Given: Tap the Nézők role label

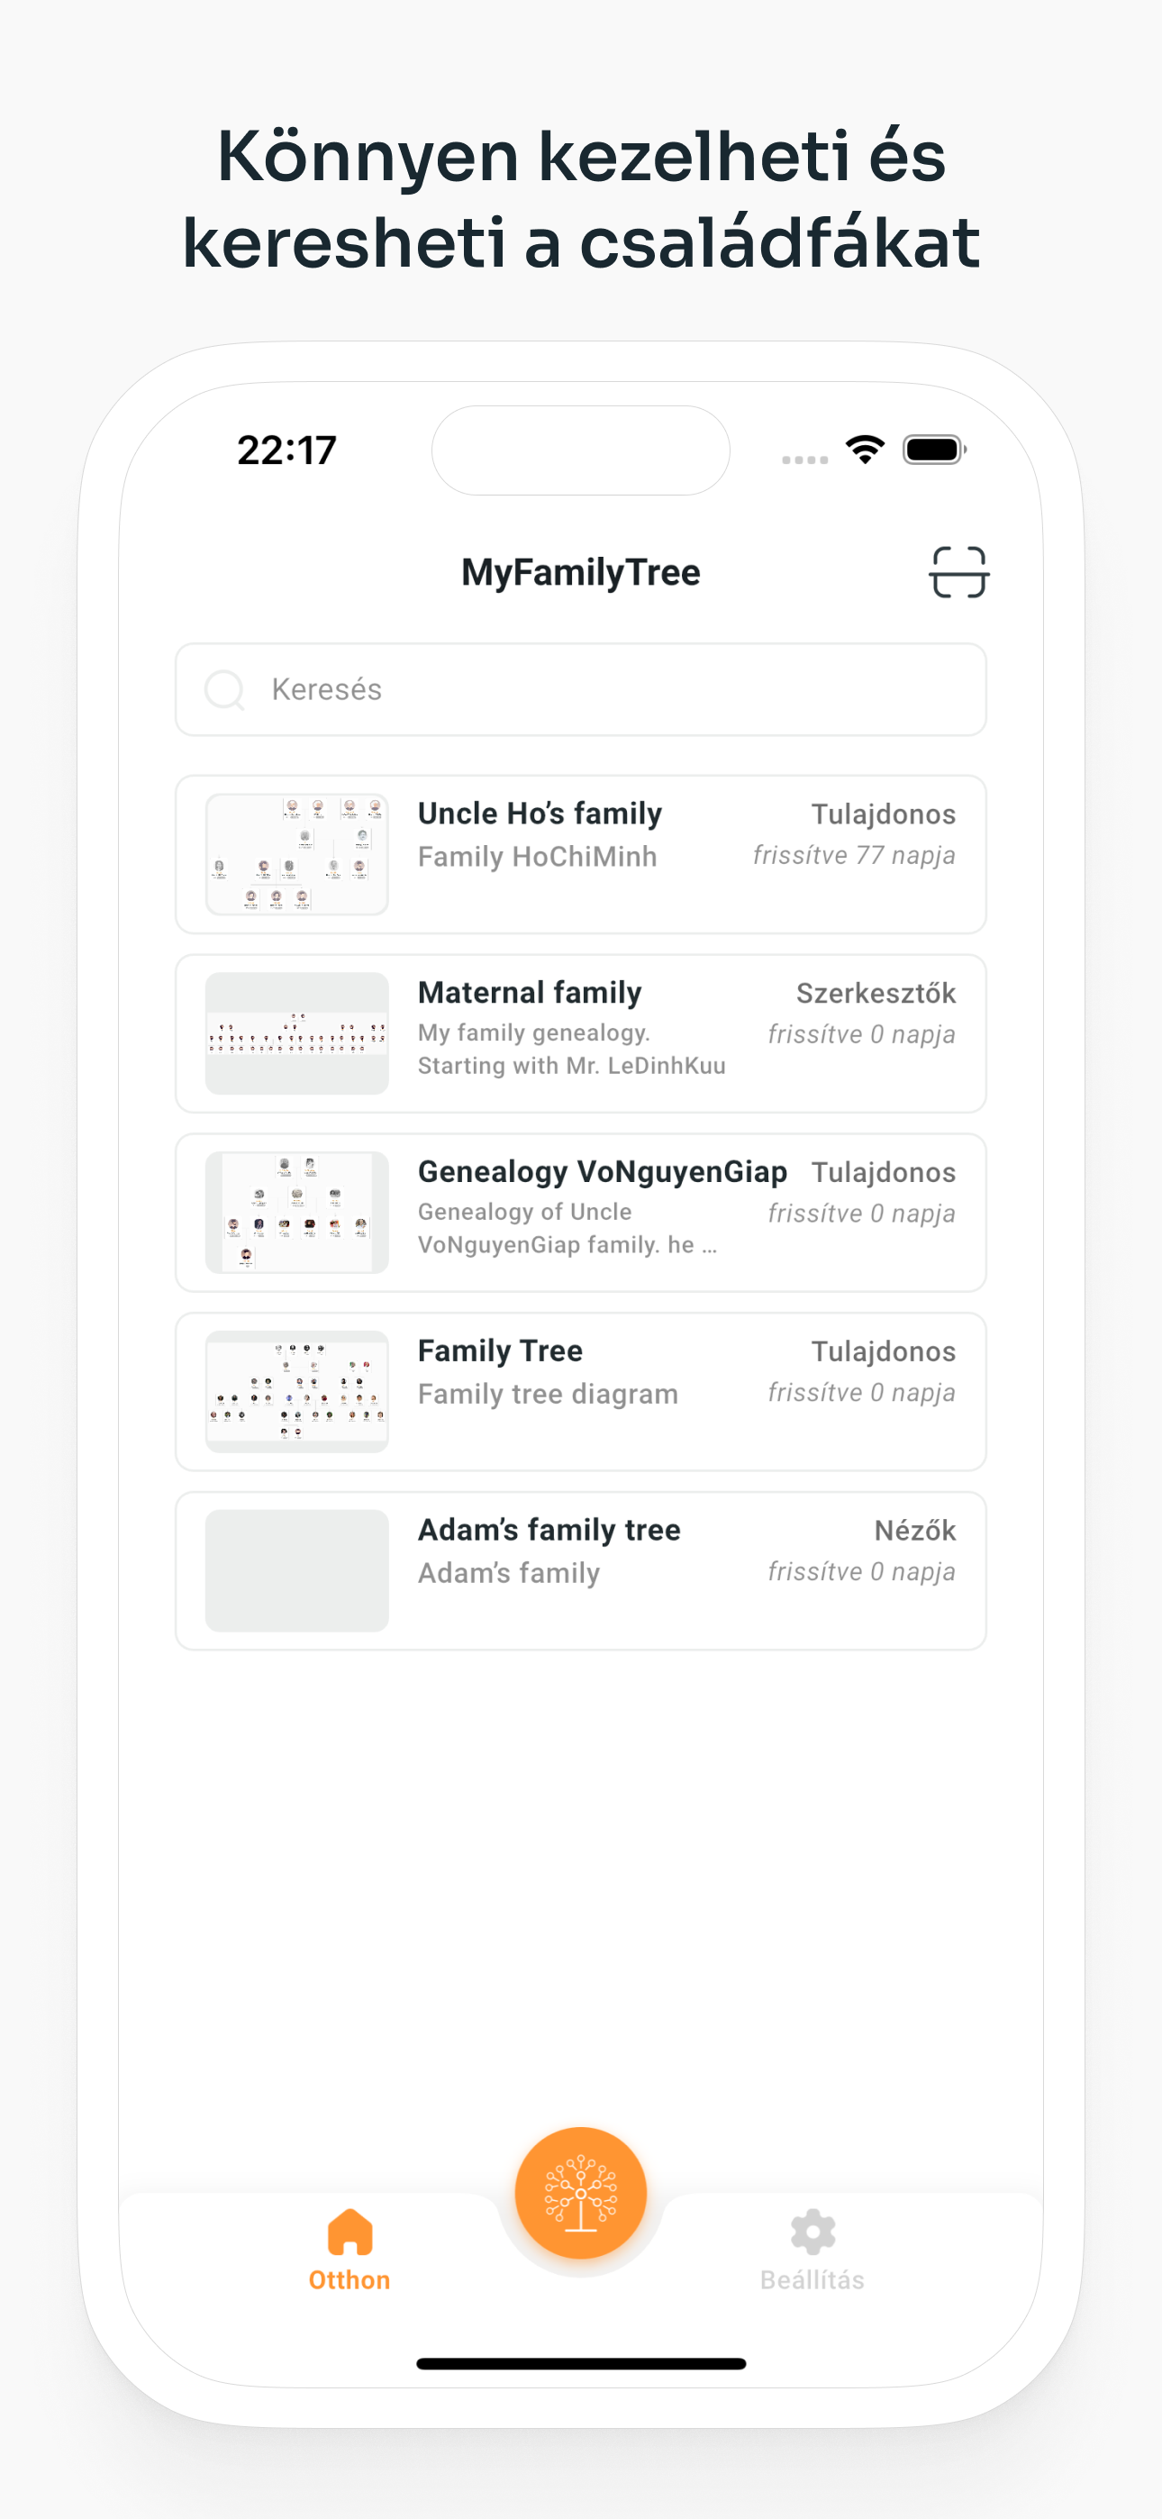Looking at the screenshot, I should tap(914, 1531).
